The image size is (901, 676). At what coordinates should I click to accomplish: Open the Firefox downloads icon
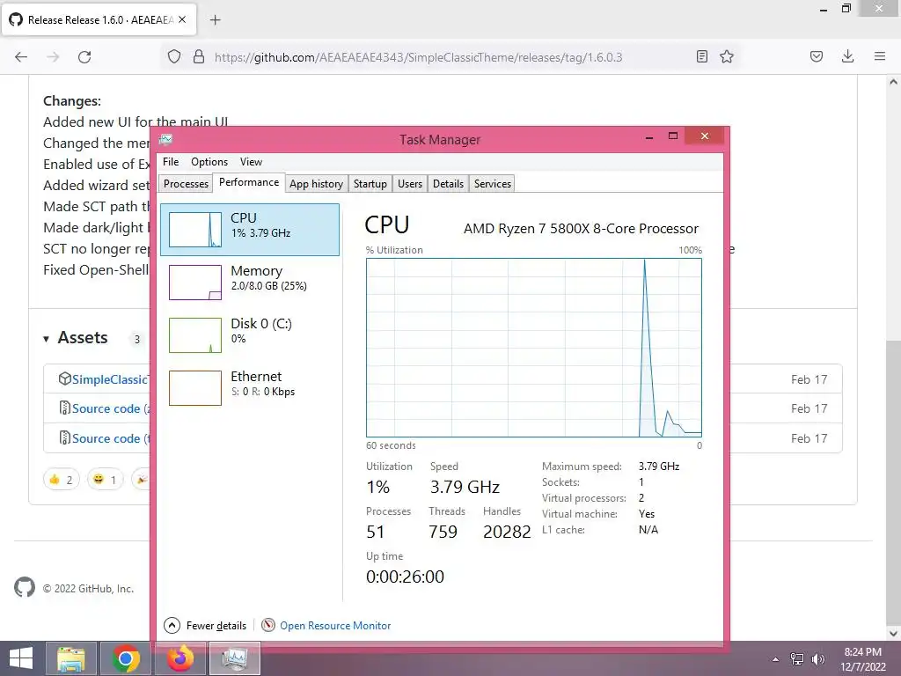point(847,56)
